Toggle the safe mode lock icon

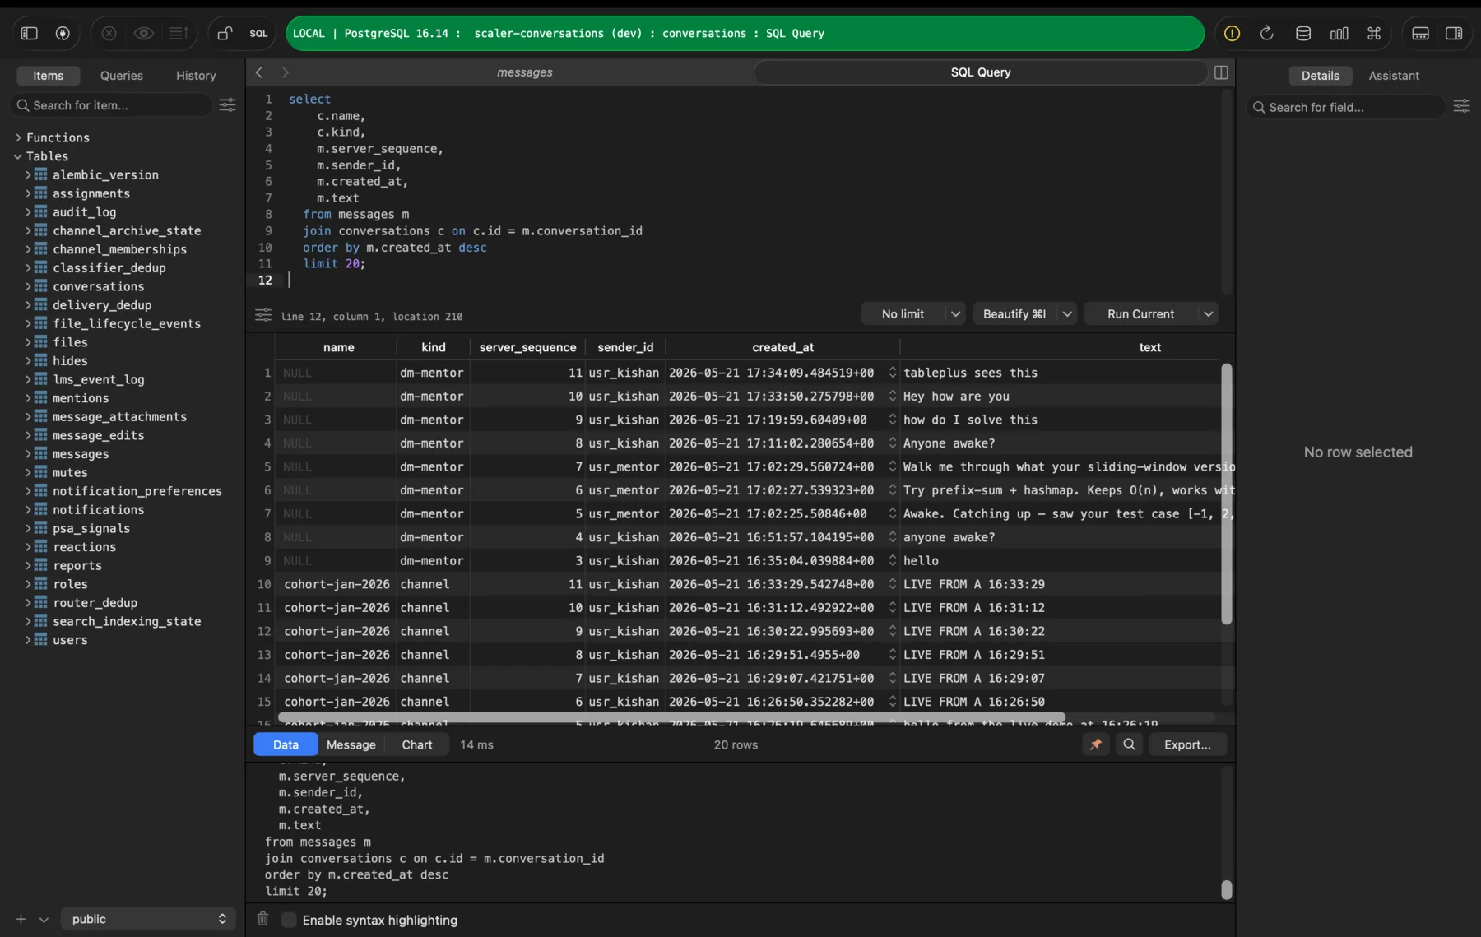[225, 34]
